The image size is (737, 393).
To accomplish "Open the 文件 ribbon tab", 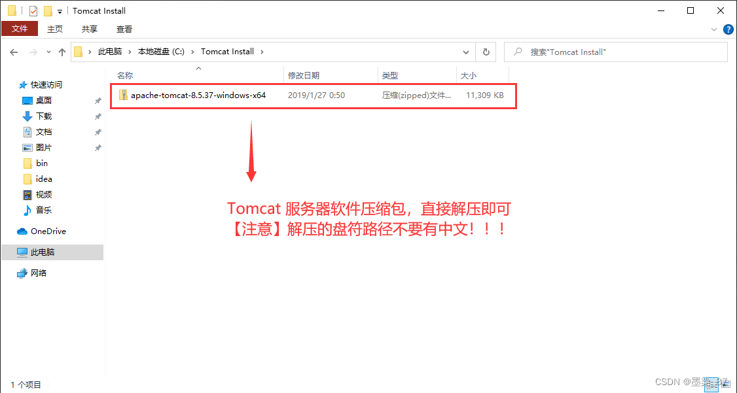I will pos(19,29).
